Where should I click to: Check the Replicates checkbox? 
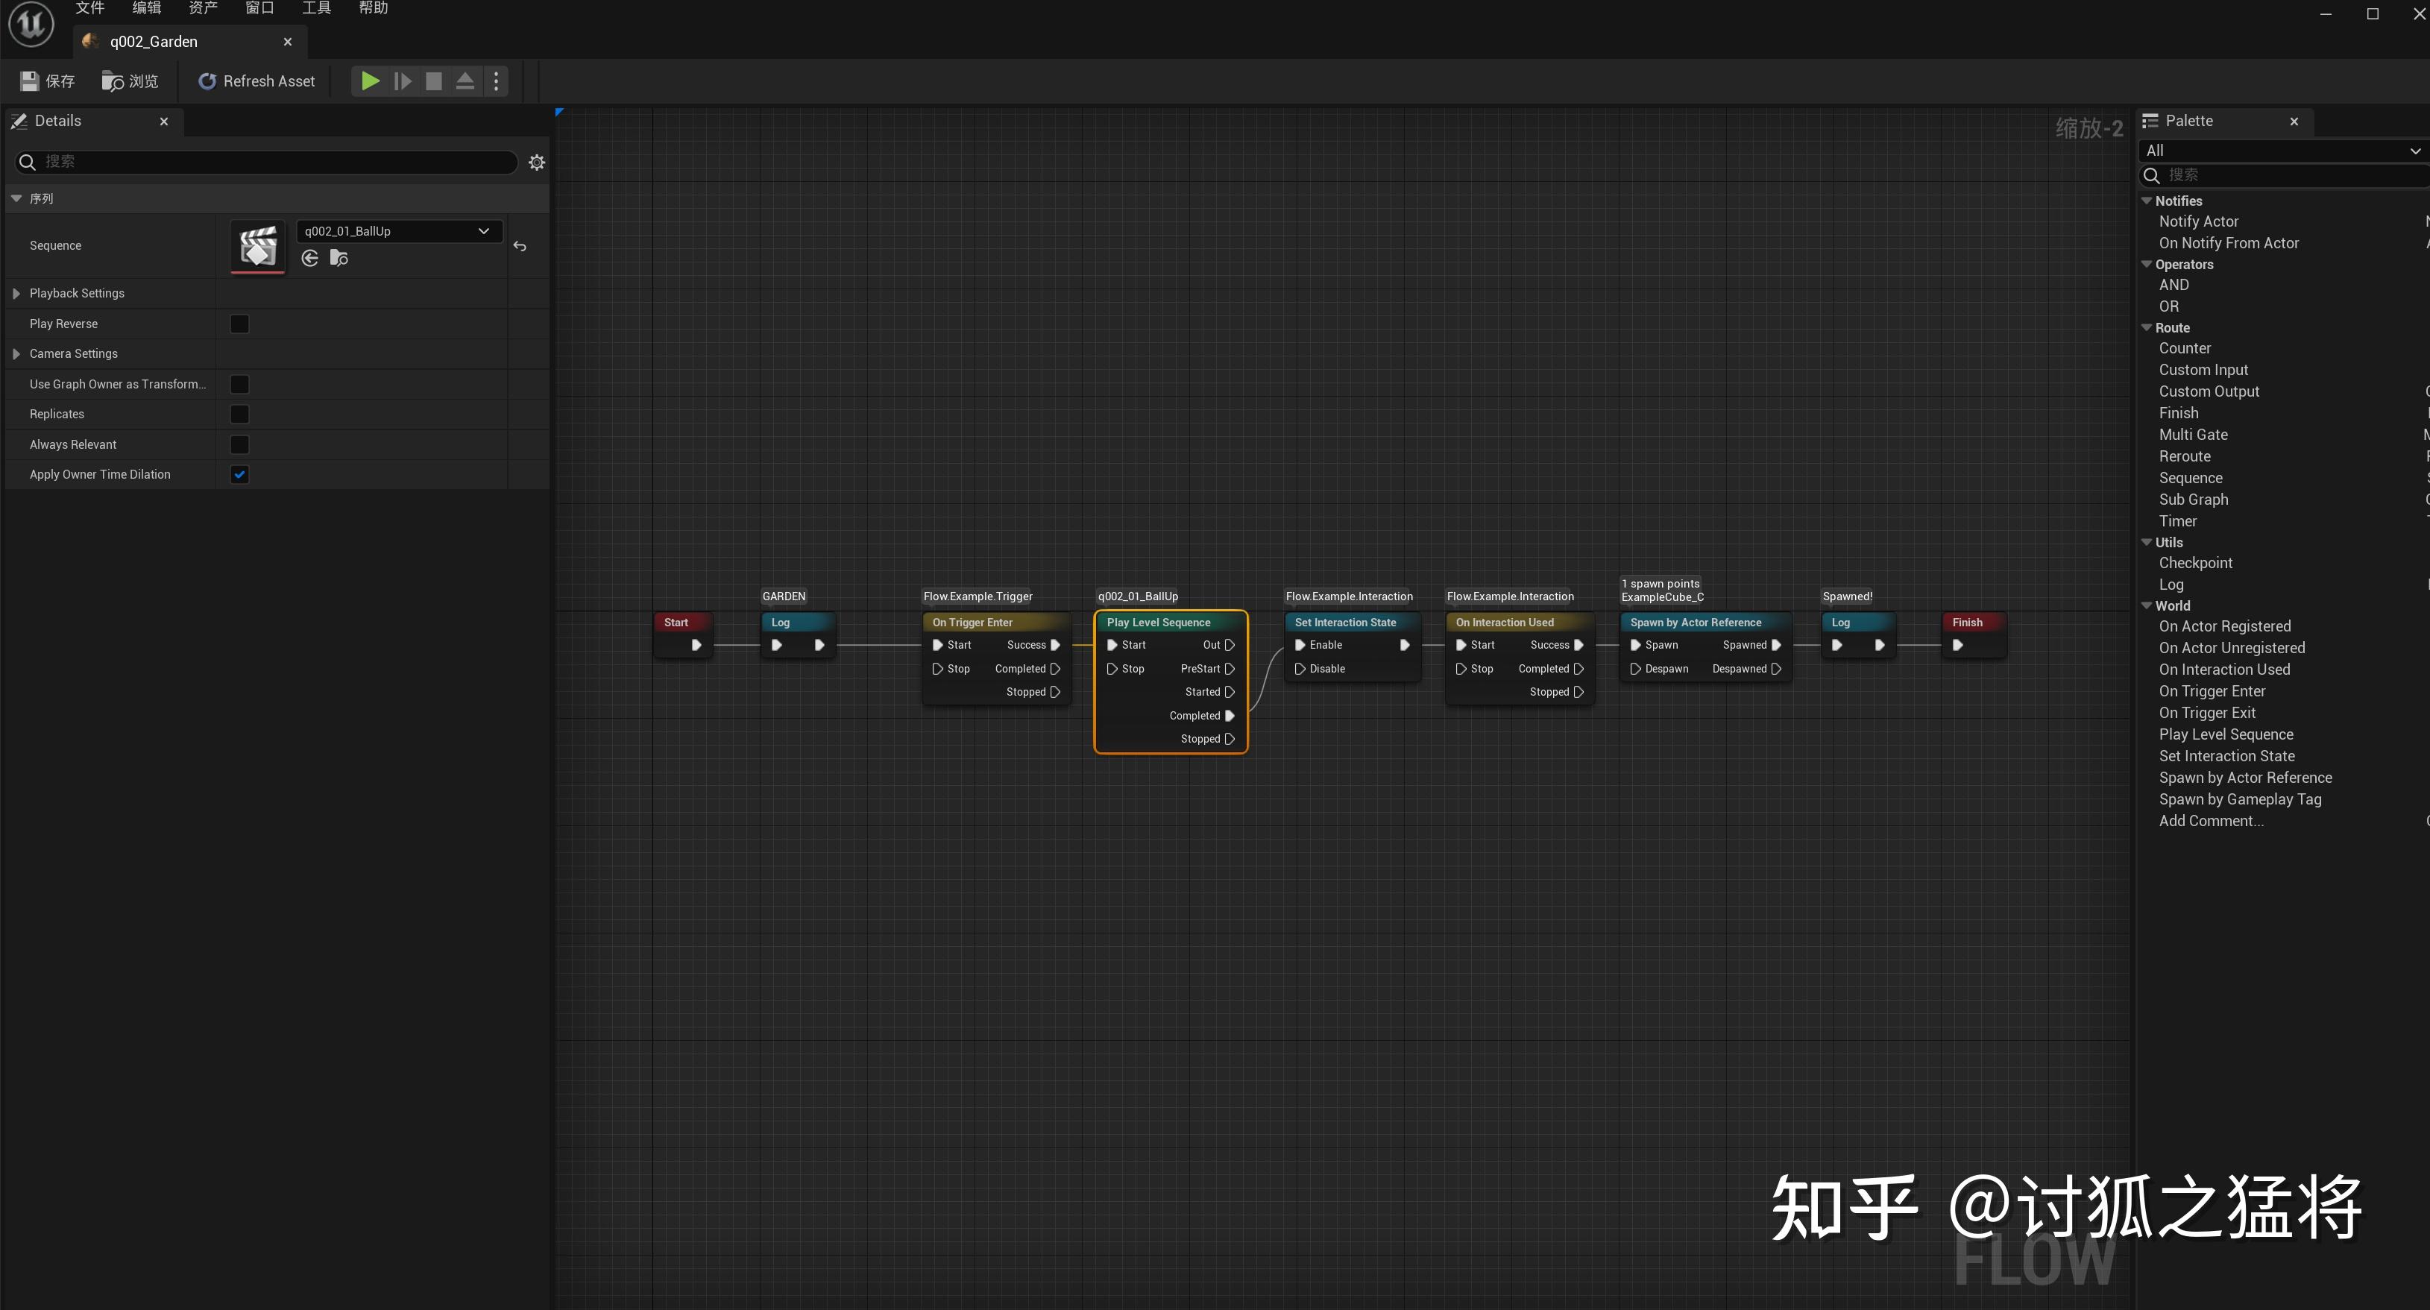click(x=239, y=414)
